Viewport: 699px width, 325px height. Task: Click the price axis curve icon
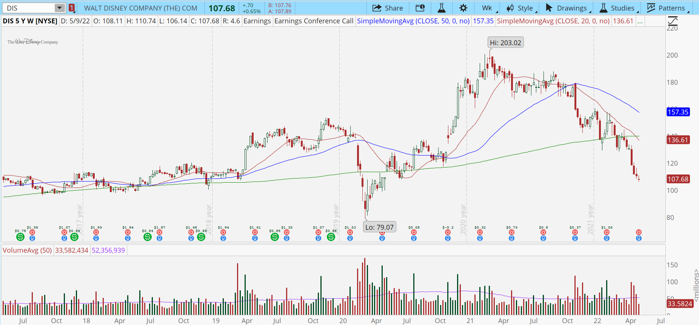point(673,21)
